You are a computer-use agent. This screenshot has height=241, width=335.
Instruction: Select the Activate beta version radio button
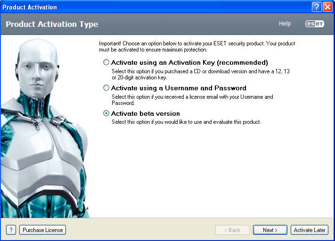106,113
